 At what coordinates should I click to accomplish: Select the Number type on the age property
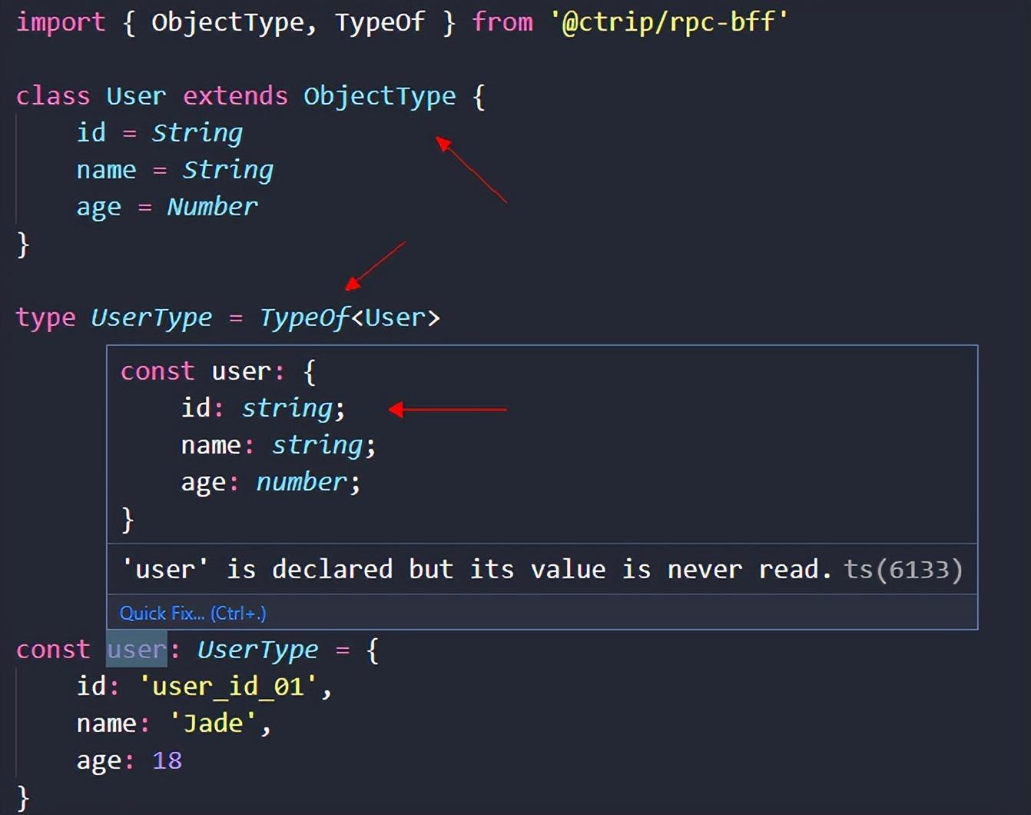[213, 206]
